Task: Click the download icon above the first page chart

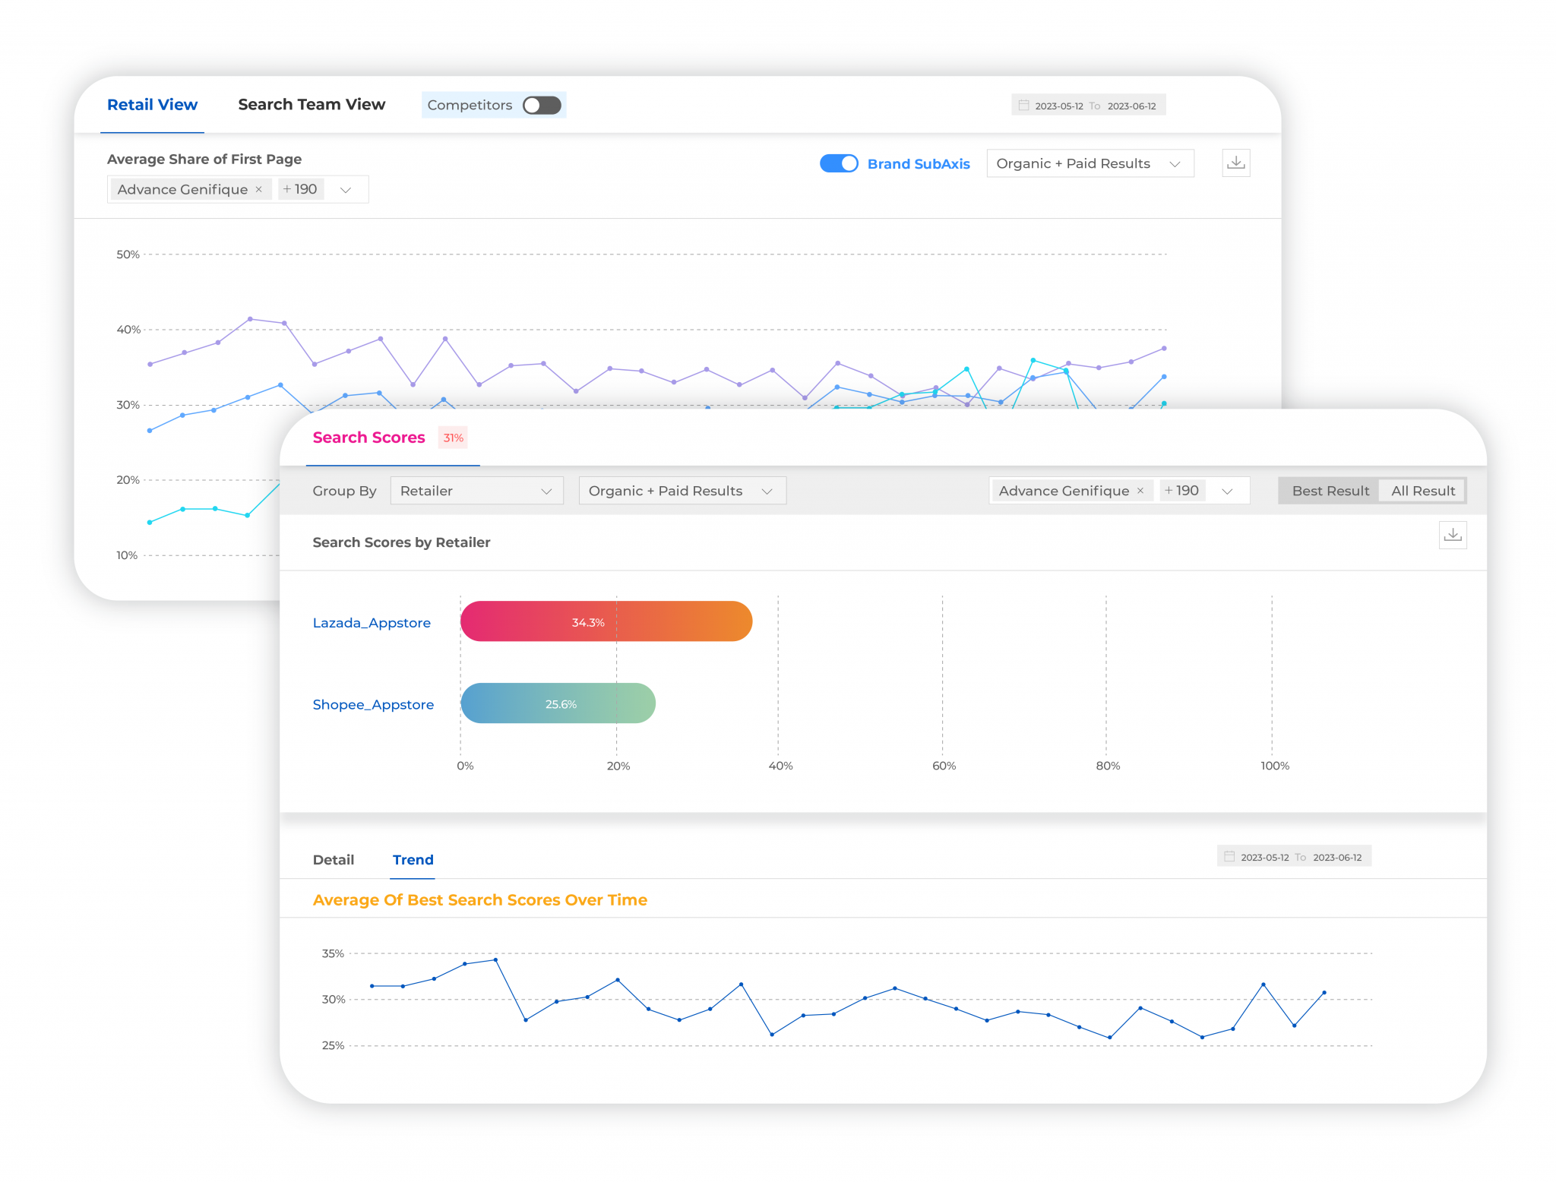Action: (x=1235, y=163)
